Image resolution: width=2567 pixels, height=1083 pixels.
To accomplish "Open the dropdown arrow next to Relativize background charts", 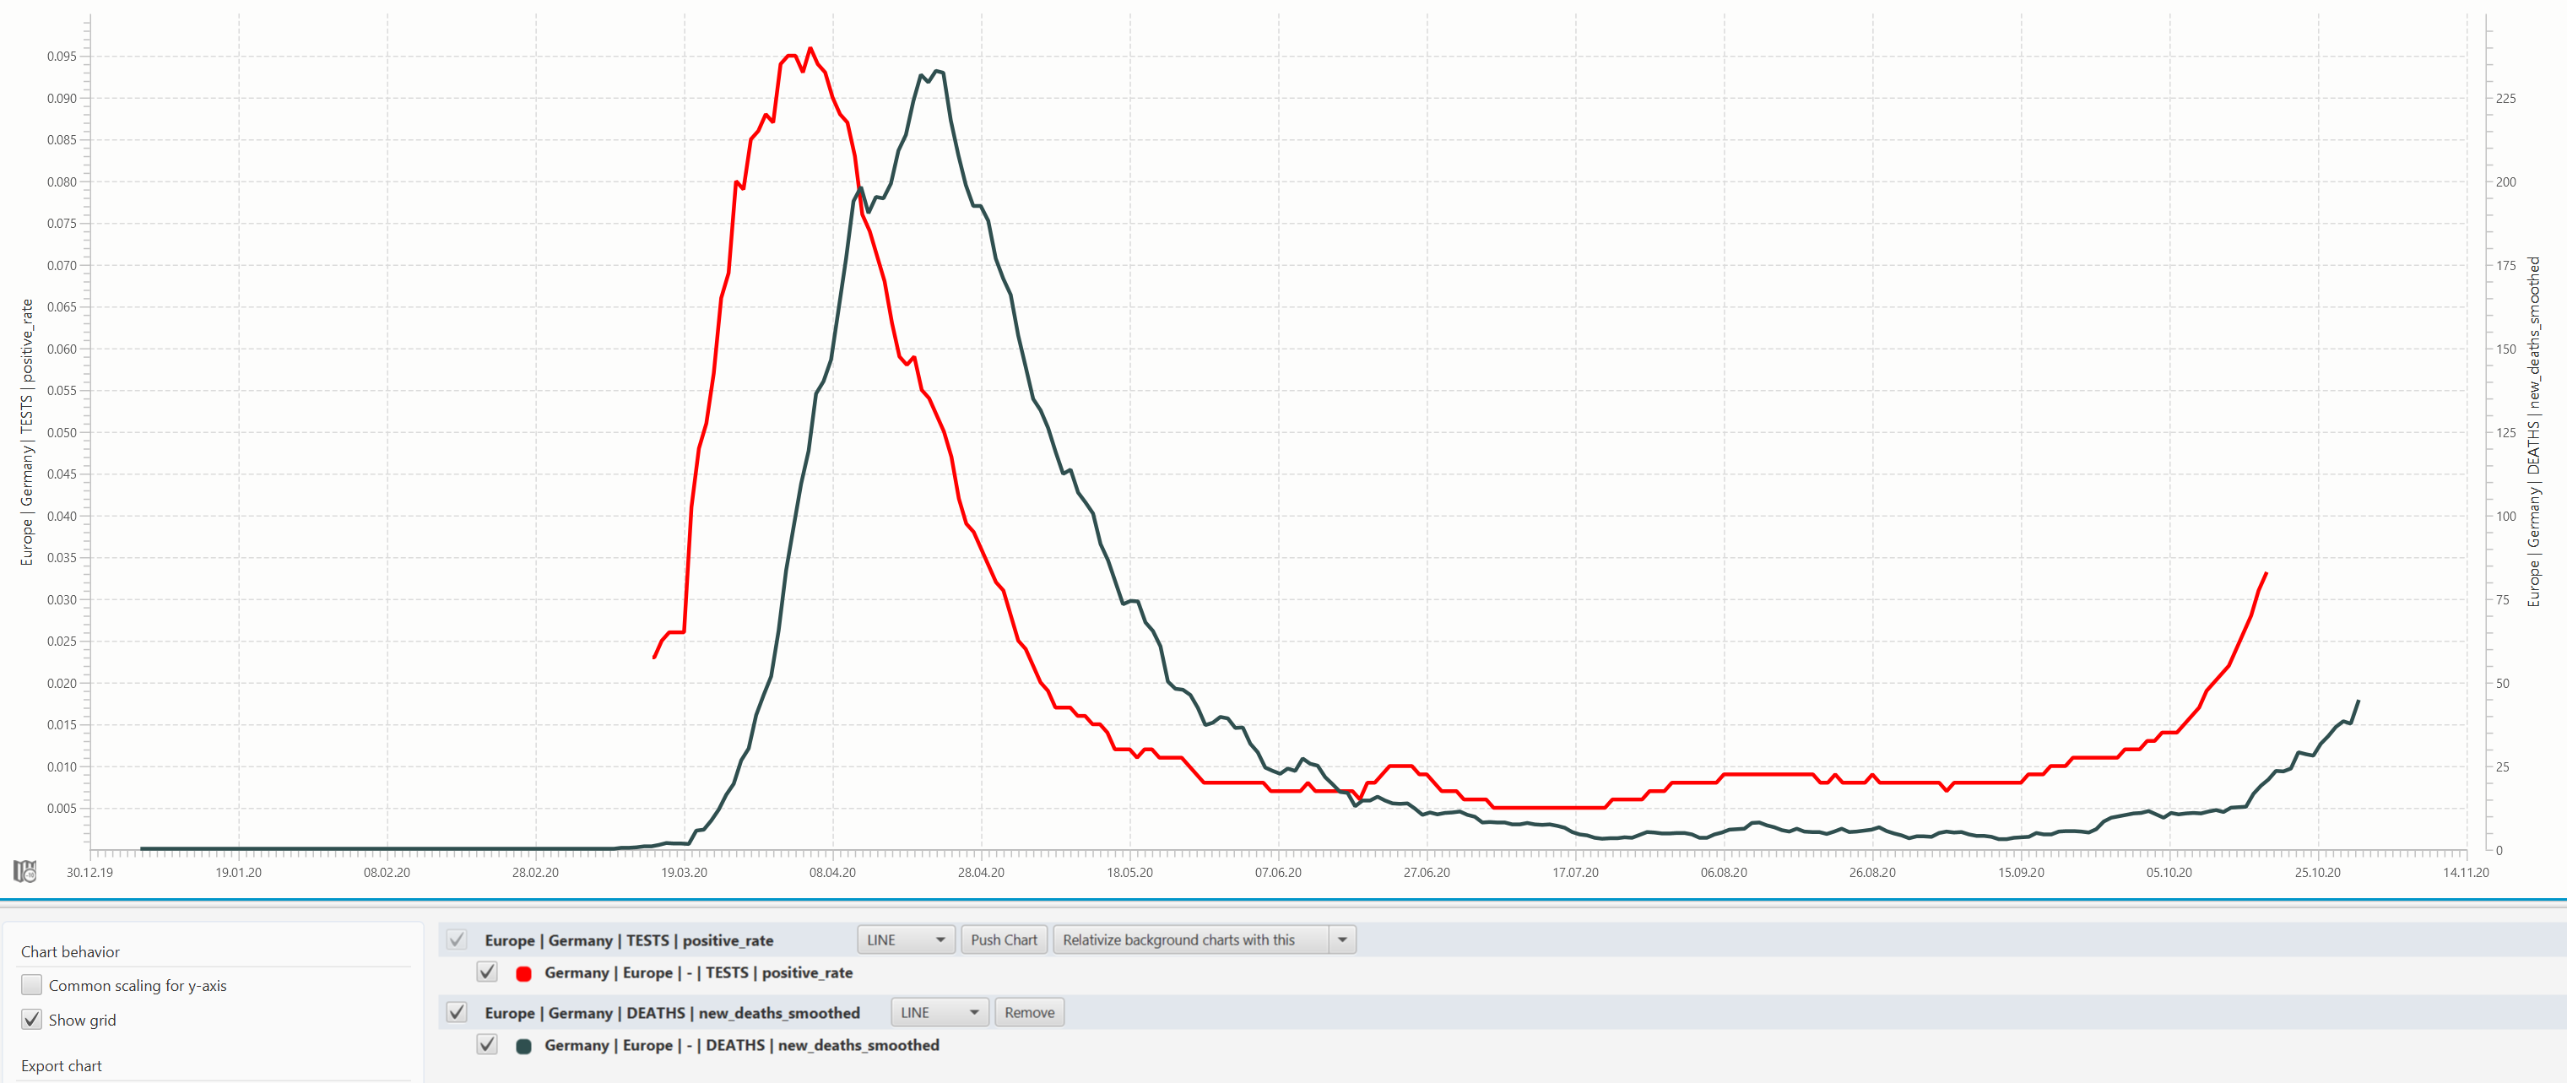I will (x=1343, y=940).
